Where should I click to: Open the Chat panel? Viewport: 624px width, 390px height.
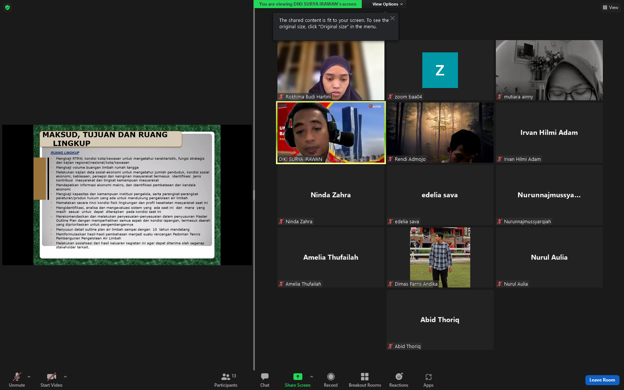tap(265, 380)
